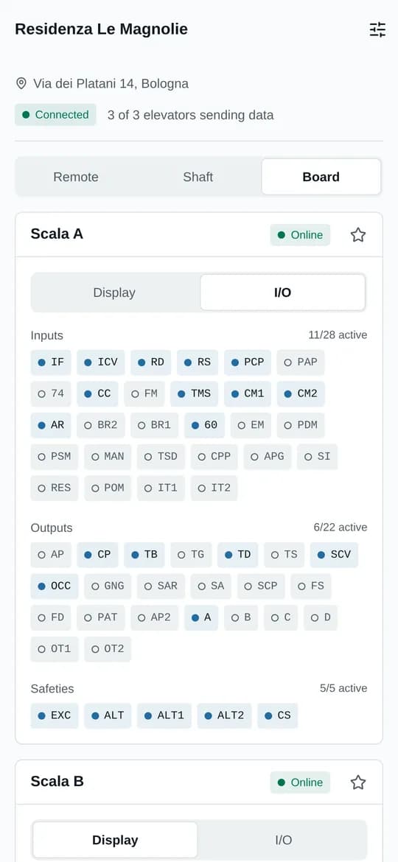398x862 pixels.
Task: Click Scala A Online status badge
Action: click(x=300, y=235)
